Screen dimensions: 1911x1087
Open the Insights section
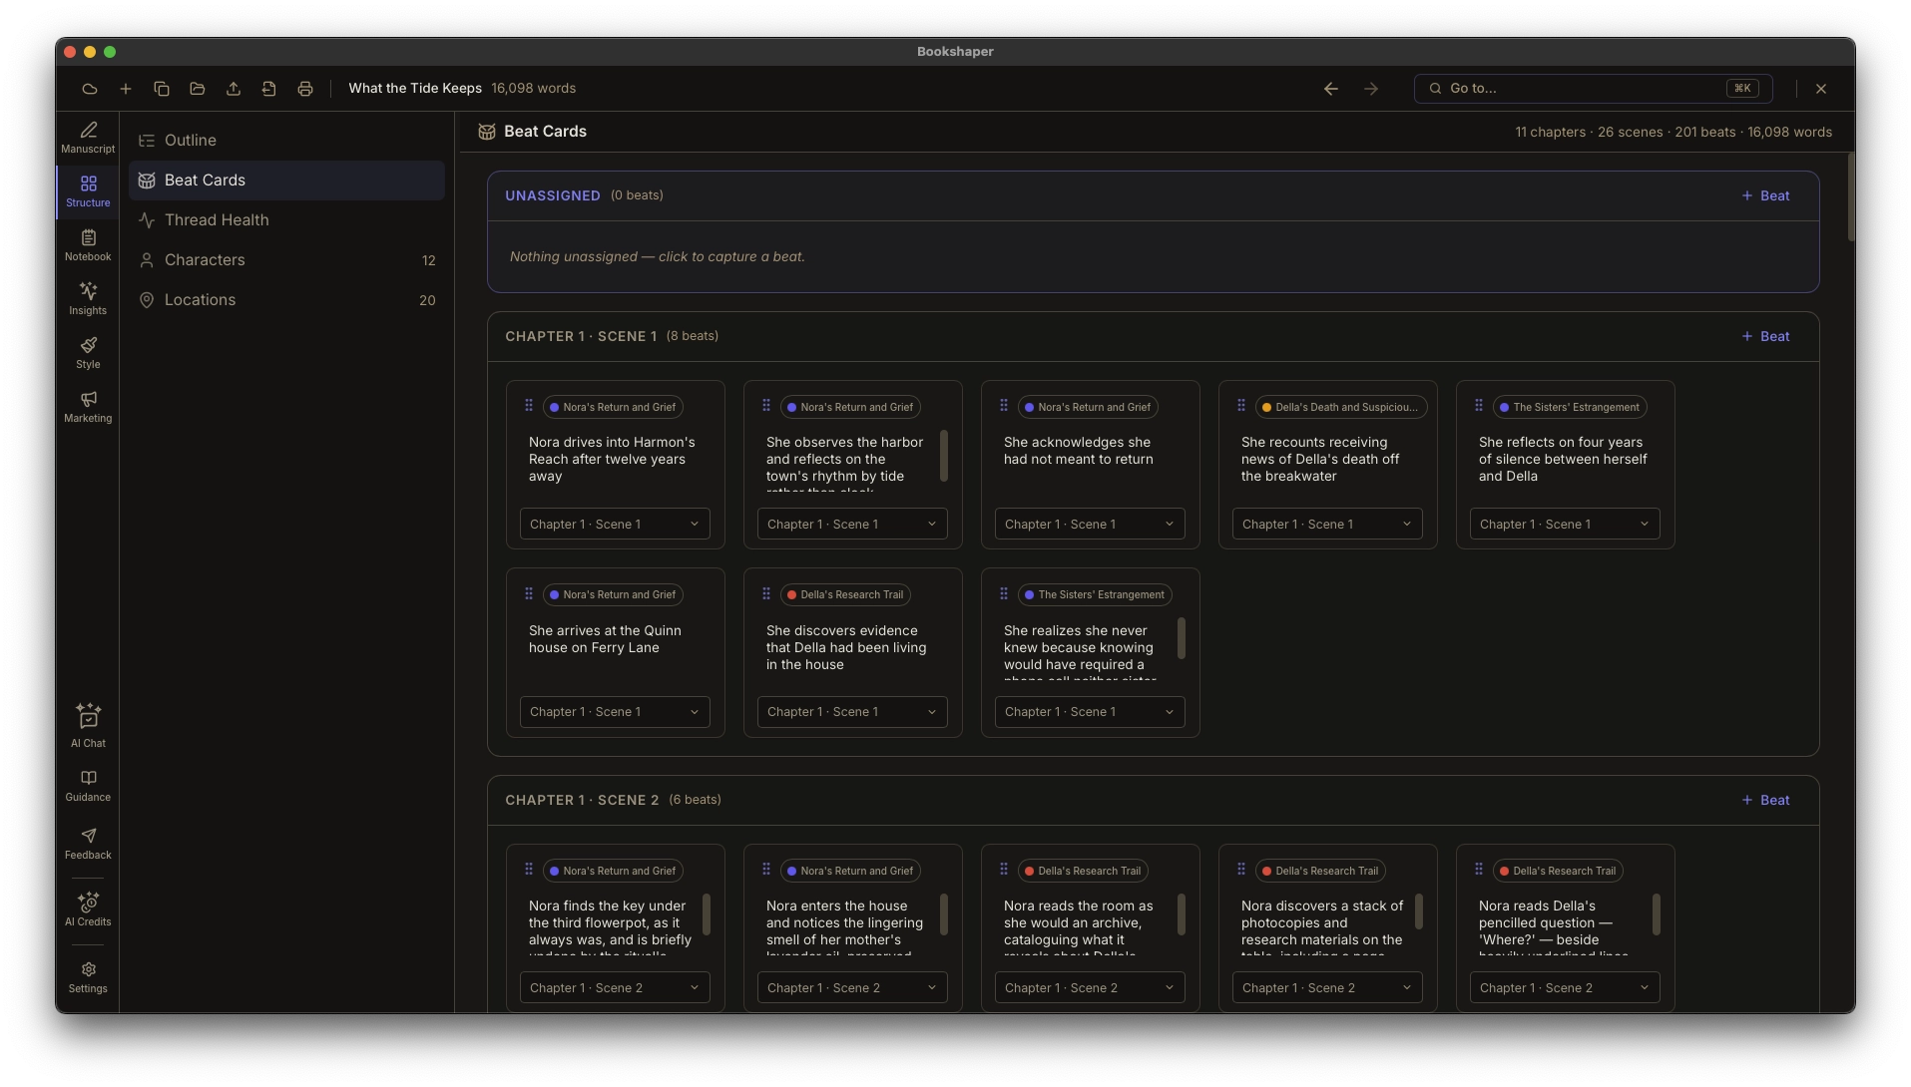(88, 299)
